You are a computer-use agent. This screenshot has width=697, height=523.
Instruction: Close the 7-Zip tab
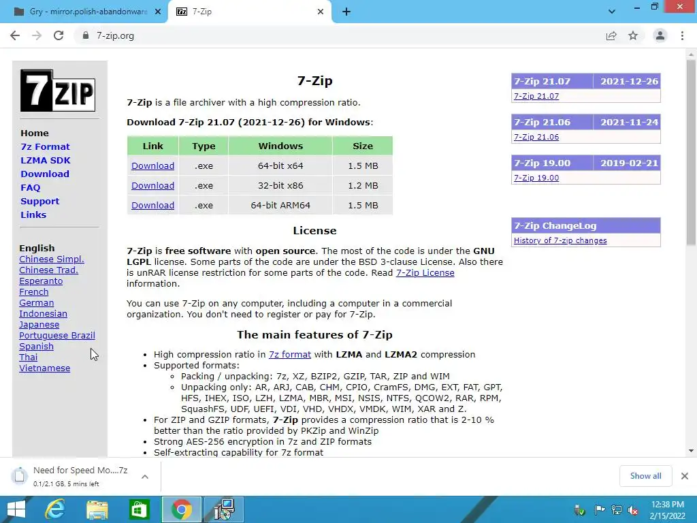pos(321,12)
